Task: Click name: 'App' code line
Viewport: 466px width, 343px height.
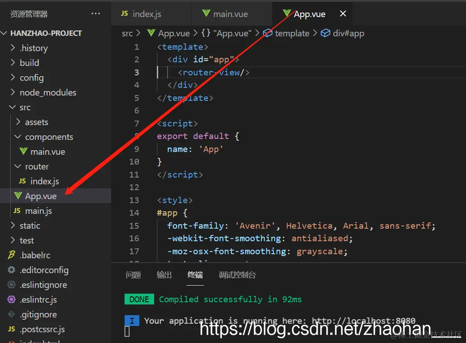Action: (x=195, y=149)
